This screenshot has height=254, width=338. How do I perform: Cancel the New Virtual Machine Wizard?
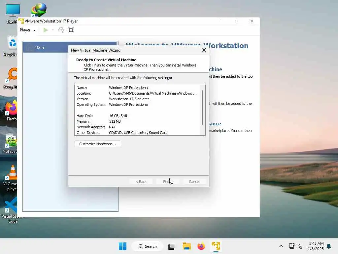[x=194, y=182]
